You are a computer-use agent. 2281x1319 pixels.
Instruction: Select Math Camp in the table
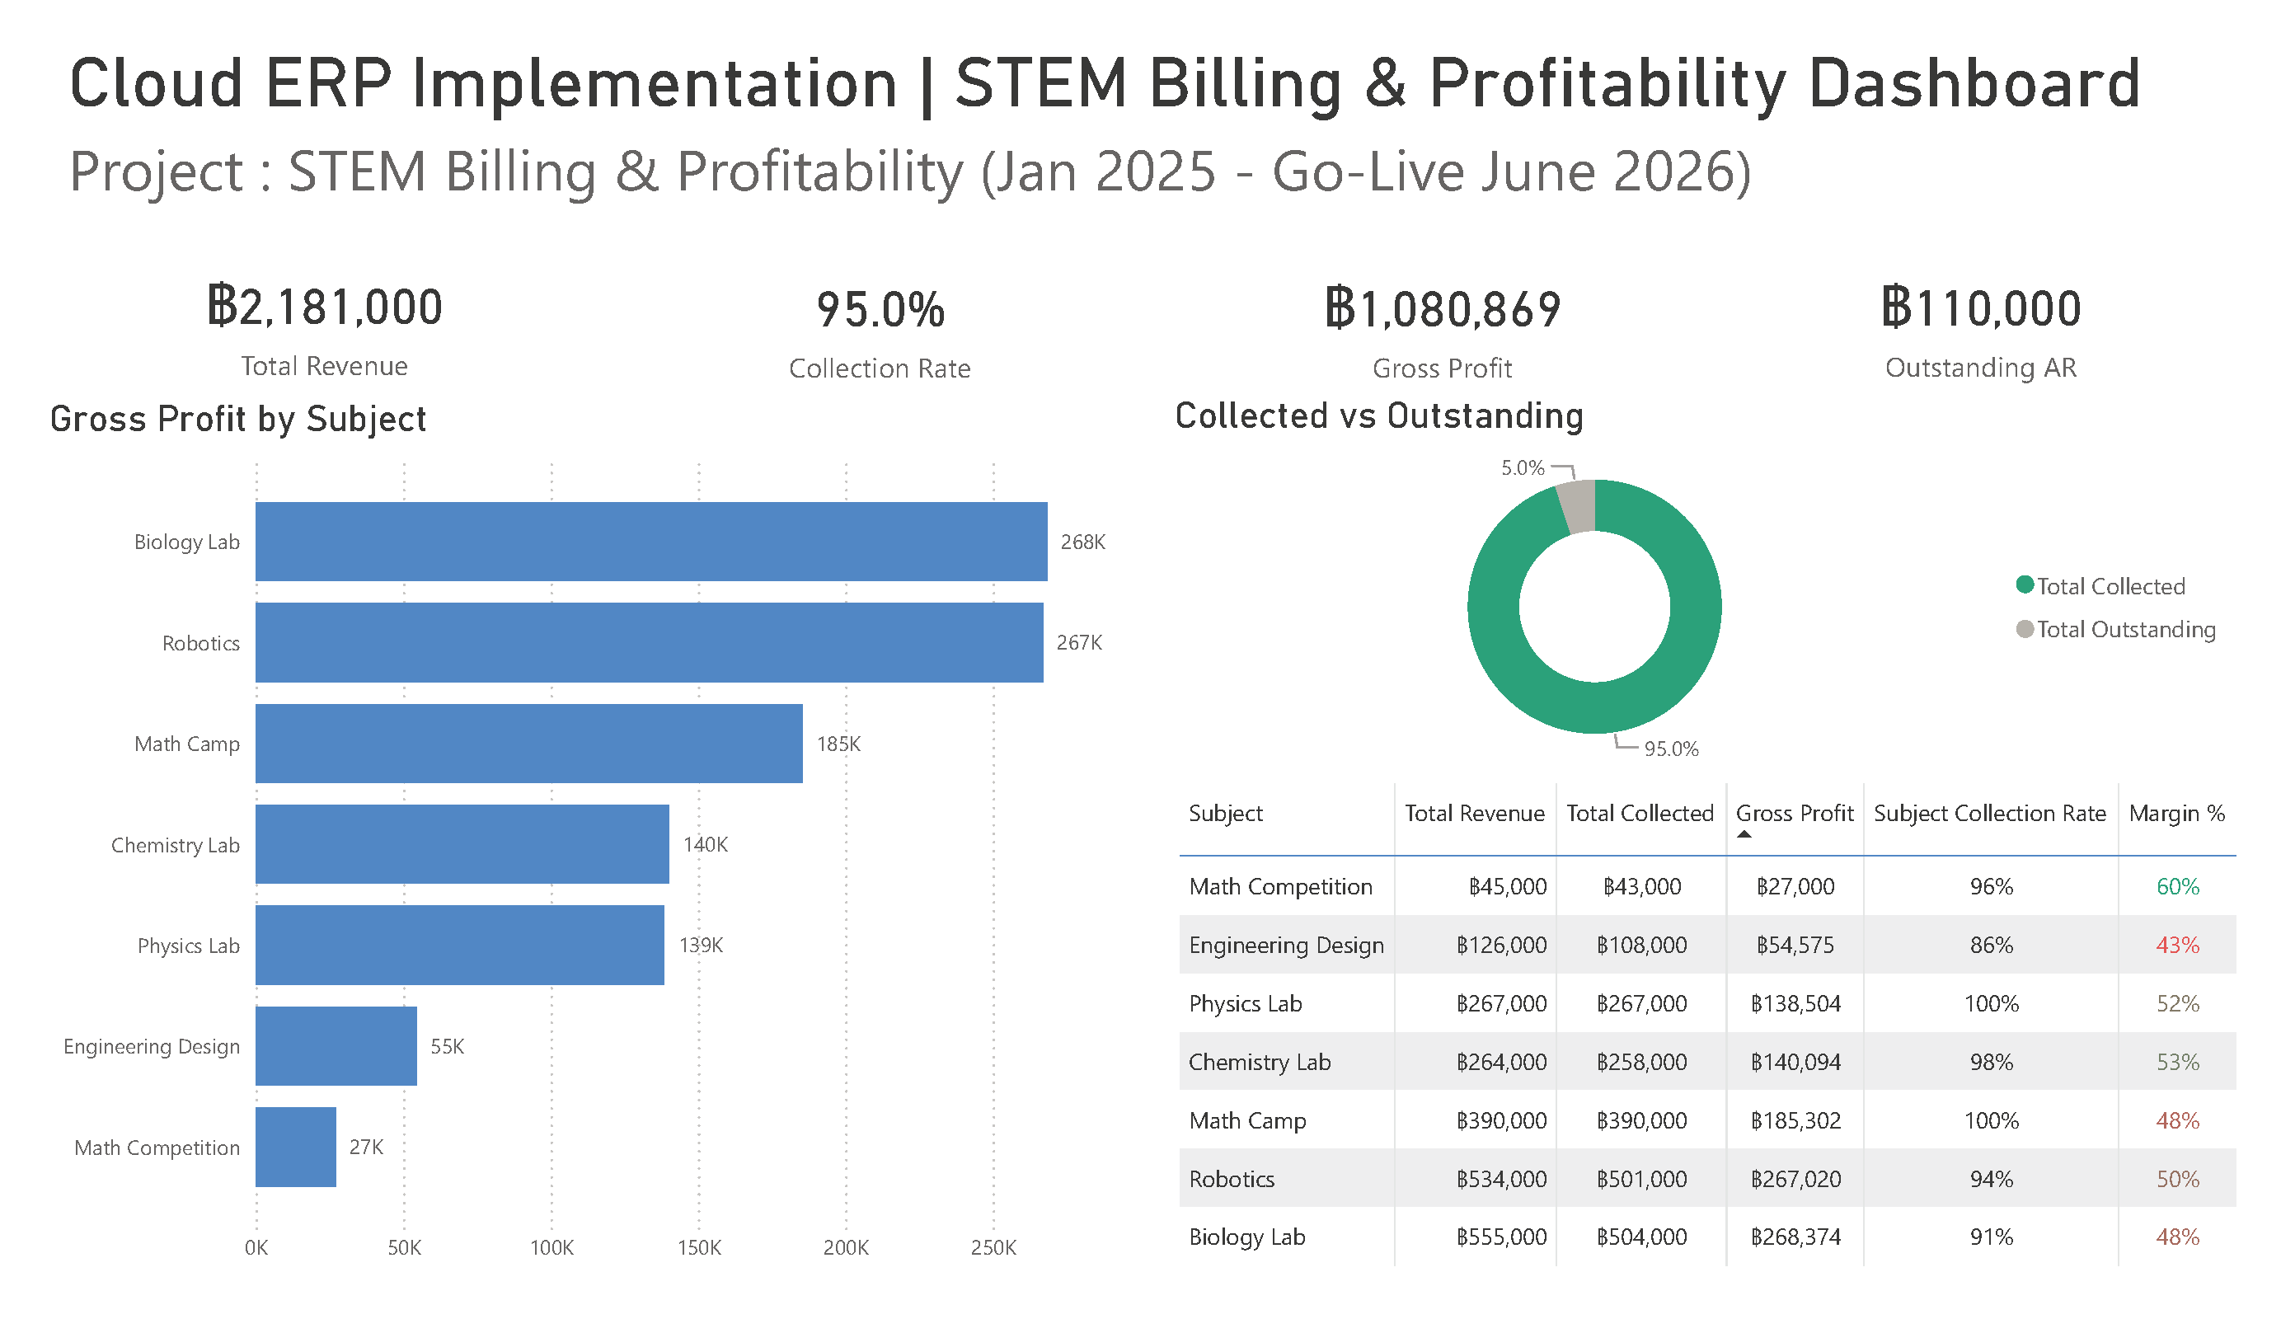(x=1247, y=1121)
